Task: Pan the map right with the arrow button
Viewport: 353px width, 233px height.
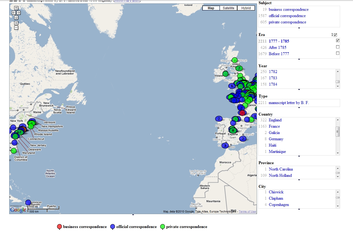Action: pyautogui.click(x=18, y=13)
